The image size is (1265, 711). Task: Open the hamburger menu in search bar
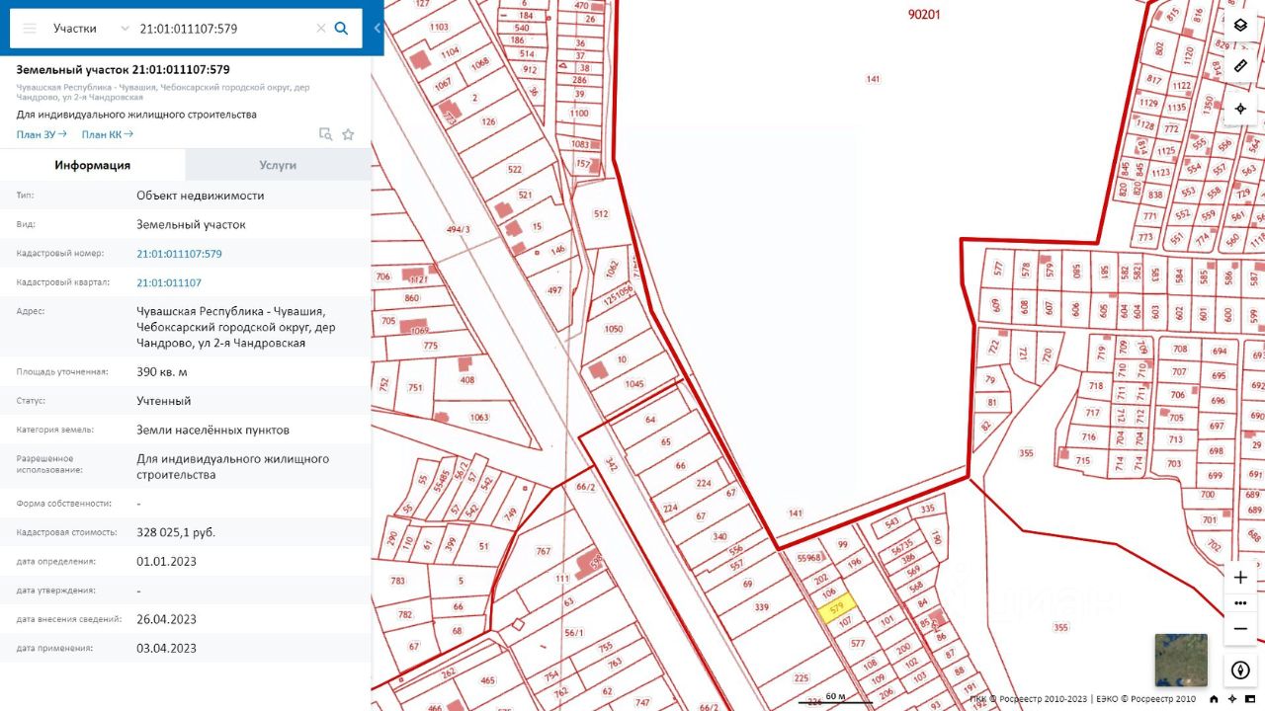pyautogui.click(x=30, y=29)
